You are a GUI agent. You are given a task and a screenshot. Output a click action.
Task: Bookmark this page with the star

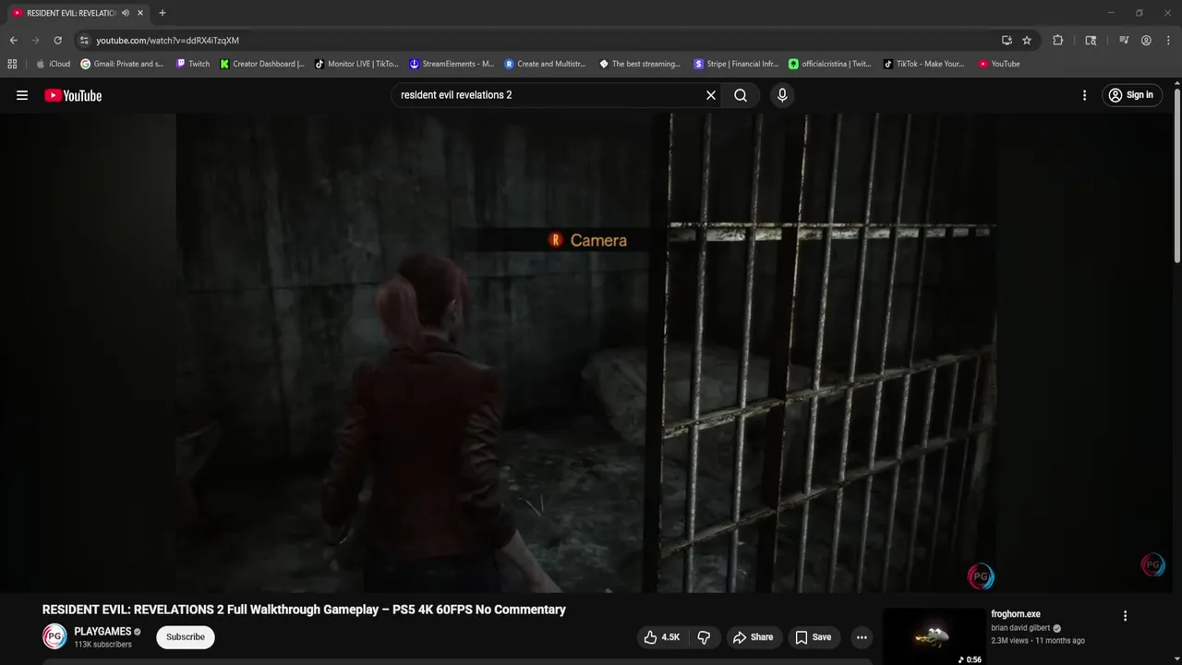point(1027,41)
